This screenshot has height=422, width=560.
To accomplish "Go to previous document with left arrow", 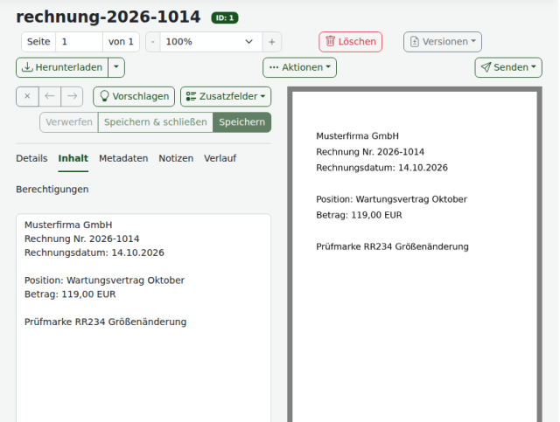I will pyautogui.click(x=50, y=96).
